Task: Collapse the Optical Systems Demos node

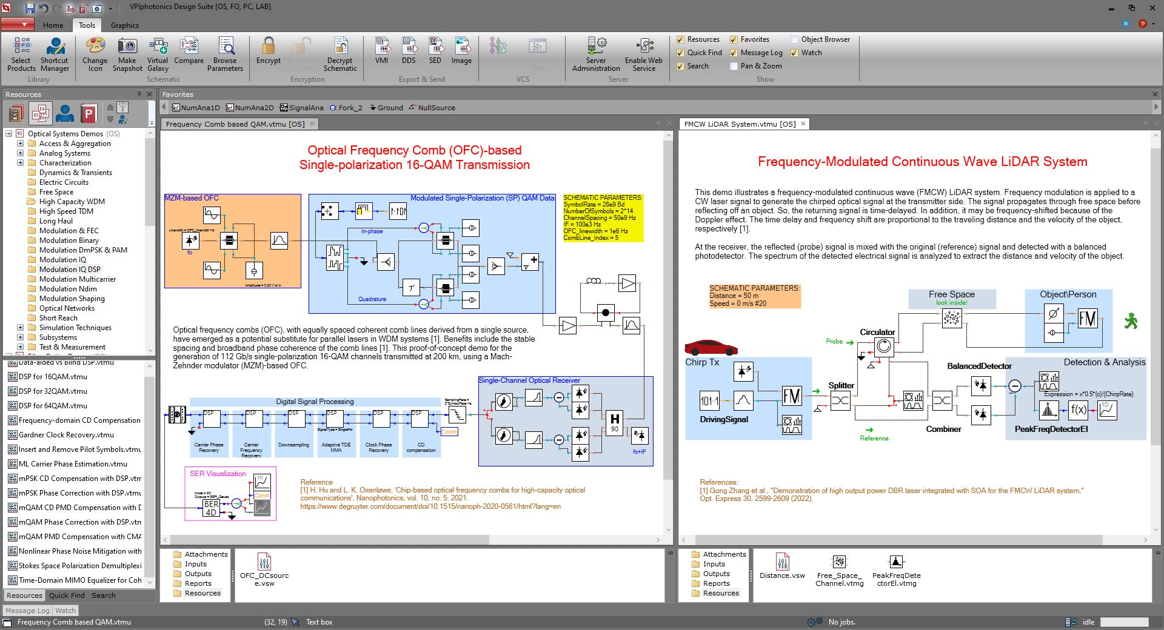Action: click(x=8, y=134)
